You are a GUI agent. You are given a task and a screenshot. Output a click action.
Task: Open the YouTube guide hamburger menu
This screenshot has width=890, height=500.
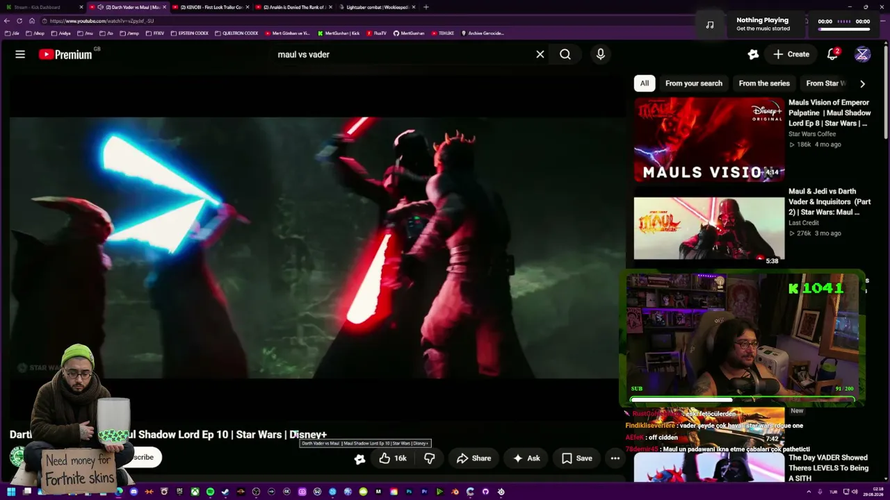[x=20, y=54]
